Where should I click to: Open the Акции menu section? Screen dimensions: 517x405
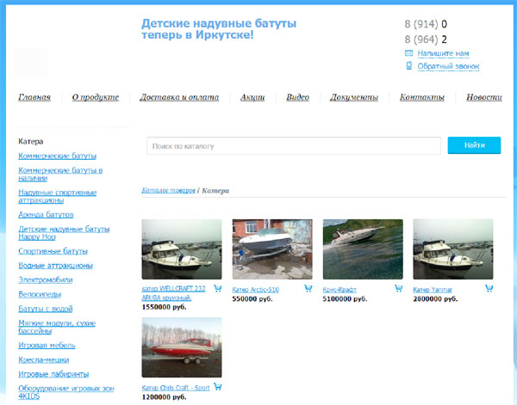point(252,97)
